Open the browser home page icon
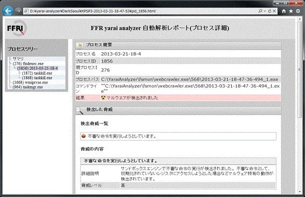This screenshot has width=305, height=197. [284, 11]
